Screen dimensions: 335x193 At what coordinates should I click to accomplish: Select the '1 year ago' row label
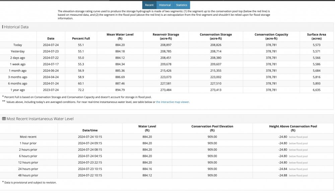[x=18, y=90]
